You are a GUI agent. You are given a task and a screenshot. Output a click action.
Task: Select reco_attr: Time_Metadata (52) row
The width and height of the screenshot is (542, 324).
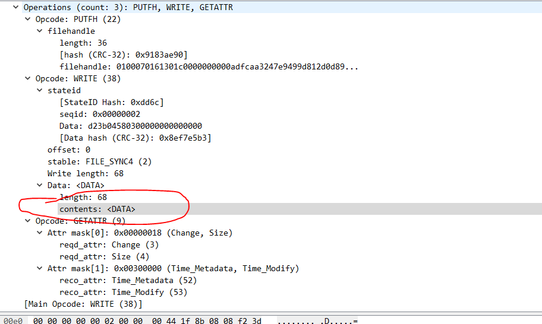click(128, 281)
